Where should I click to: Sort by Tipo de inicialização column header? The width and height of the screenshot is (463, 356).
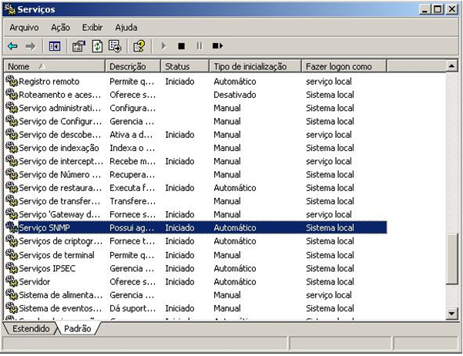tap(254, 67)
